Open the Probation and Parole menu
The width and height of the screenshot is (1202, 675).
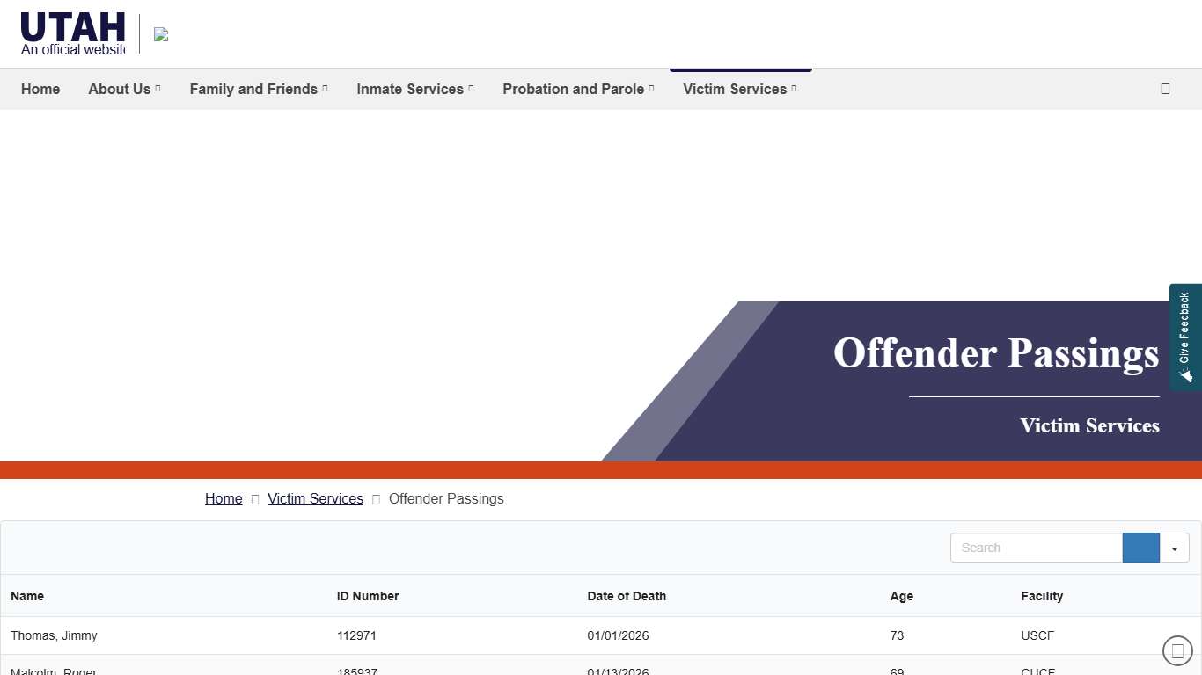577,89
